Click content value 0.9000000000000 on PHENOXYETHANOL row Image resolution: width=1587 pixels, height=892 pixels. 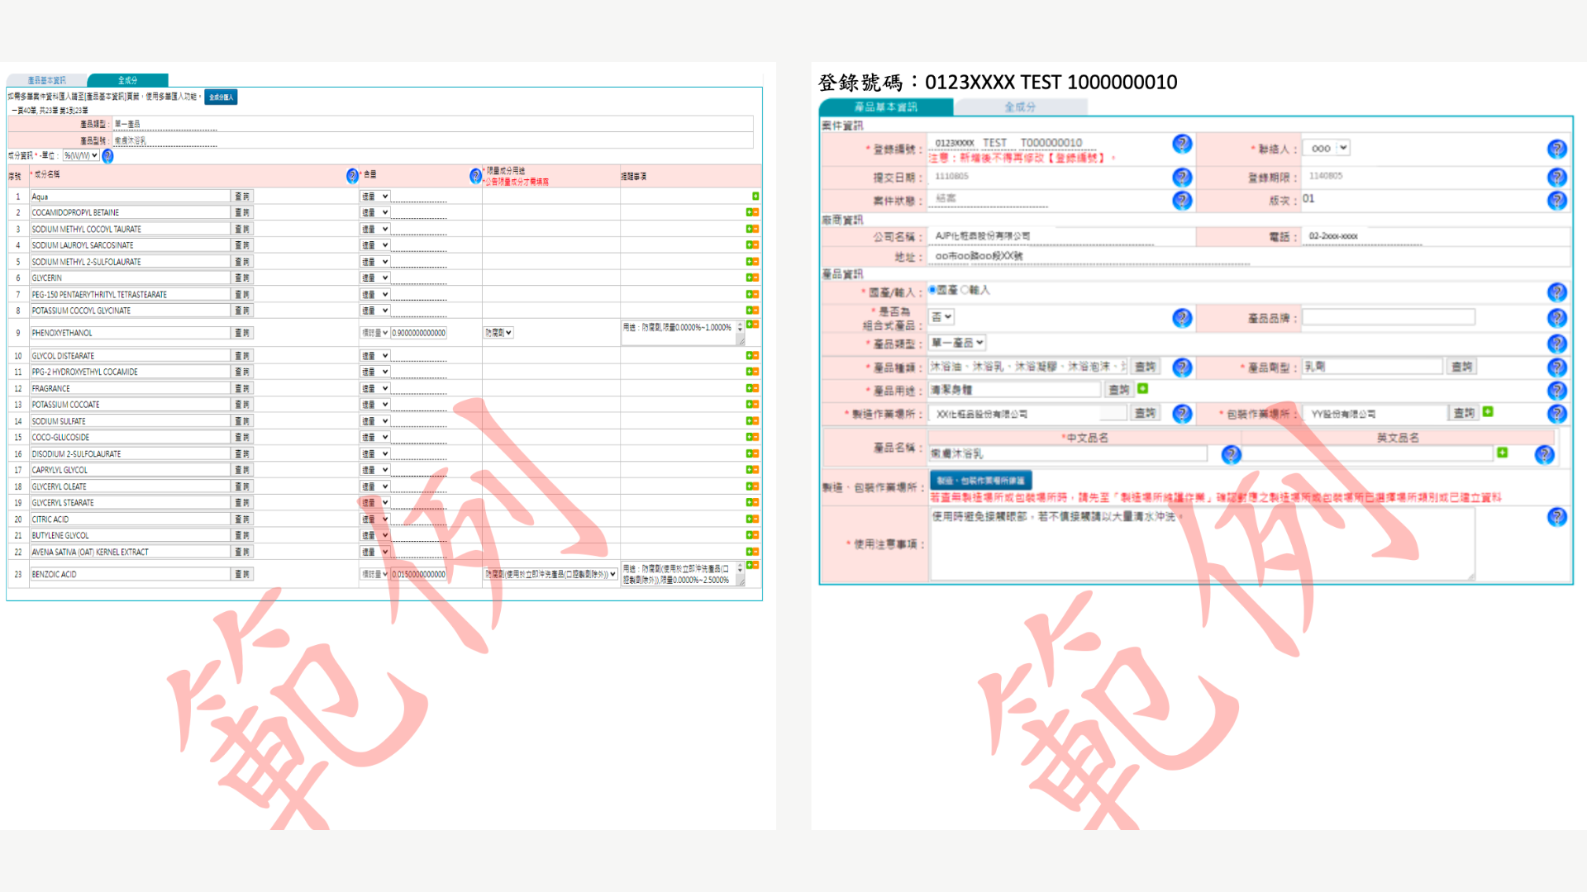[x=419, y=333]
